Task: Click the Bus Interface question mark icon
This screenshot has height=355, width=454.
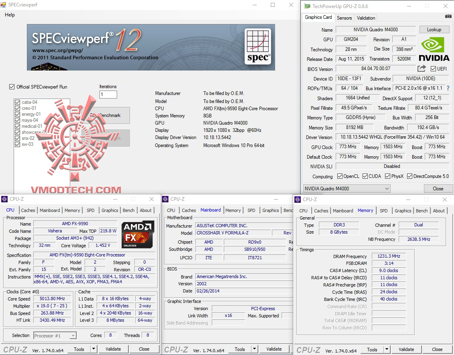Action: tap(448, 88)
